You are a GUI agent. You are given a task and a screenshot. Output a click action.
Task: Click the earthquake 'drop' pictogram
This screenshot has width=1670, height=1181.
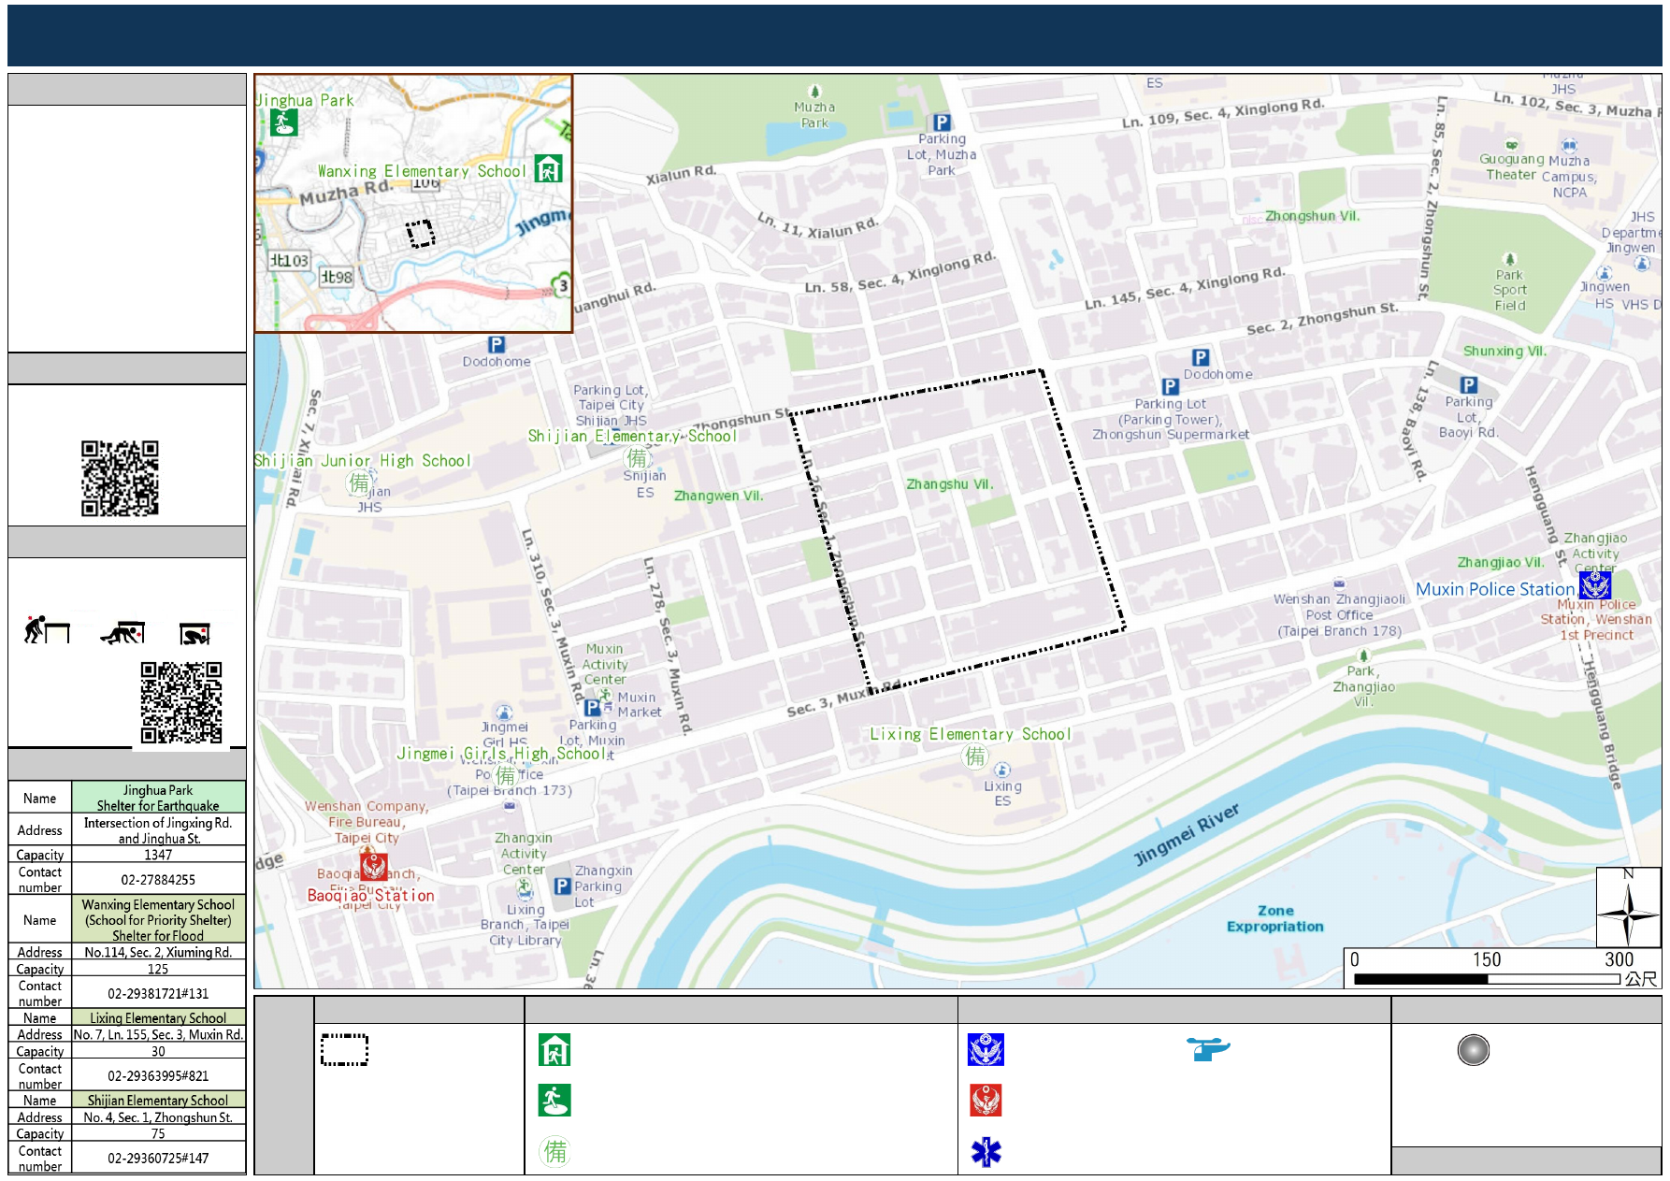pos(46,630)
